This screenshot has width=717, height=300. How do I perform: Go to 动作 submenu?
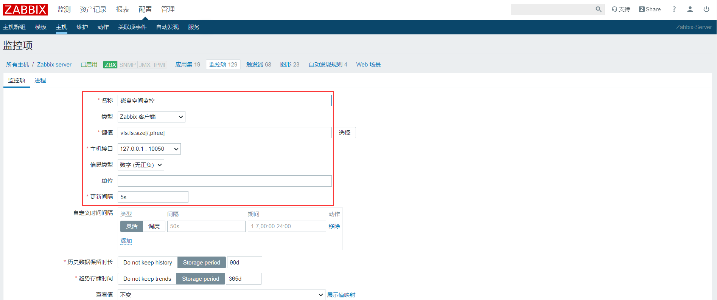pos(103,27)
